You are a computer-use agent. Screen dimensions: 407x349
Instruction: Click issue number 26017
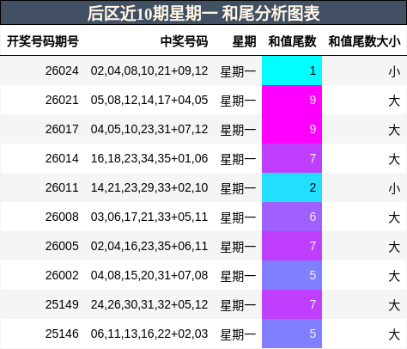tap(62, 129)
